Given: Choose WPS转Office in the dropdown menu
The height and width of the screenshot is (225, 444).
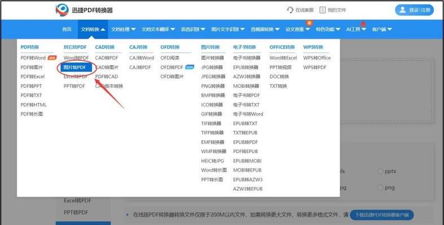Looking at the screenshot, I should (x=317, y=58).
